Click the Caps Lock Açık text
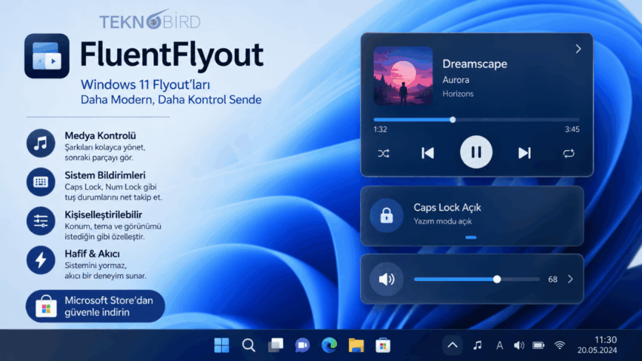Viewport: 642px width, 361px height. [x=447, y=208]
